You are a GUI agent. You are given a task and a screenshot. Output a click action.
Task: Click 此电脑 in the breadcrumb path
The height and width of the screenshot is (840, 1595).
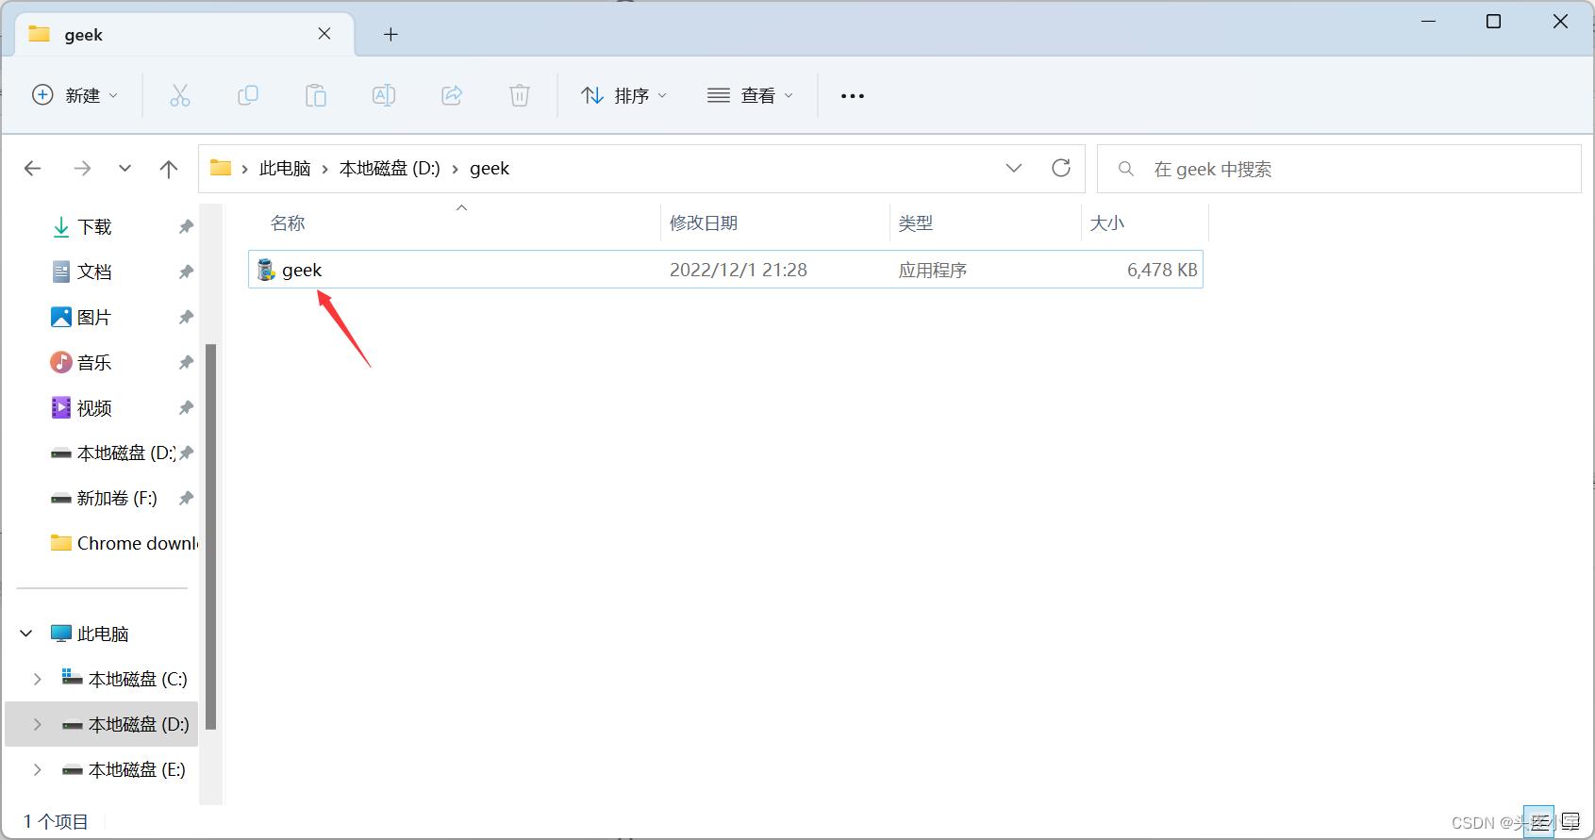[285, 169]
